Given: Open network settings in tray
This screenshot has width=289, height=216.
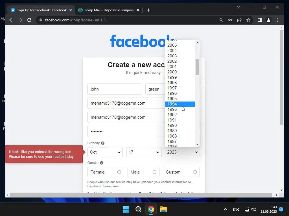Looking at the screenshot, I should [x=247, y=209].
